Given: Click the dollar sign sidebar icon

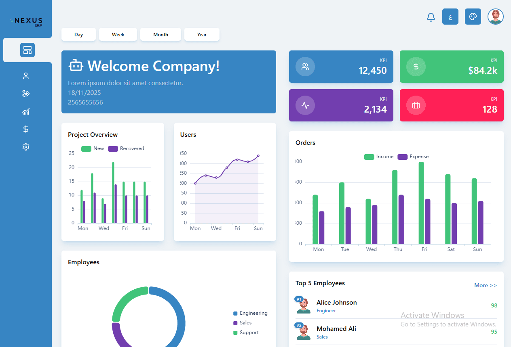Looking at the screenshot, I should [x=26, y=129].
